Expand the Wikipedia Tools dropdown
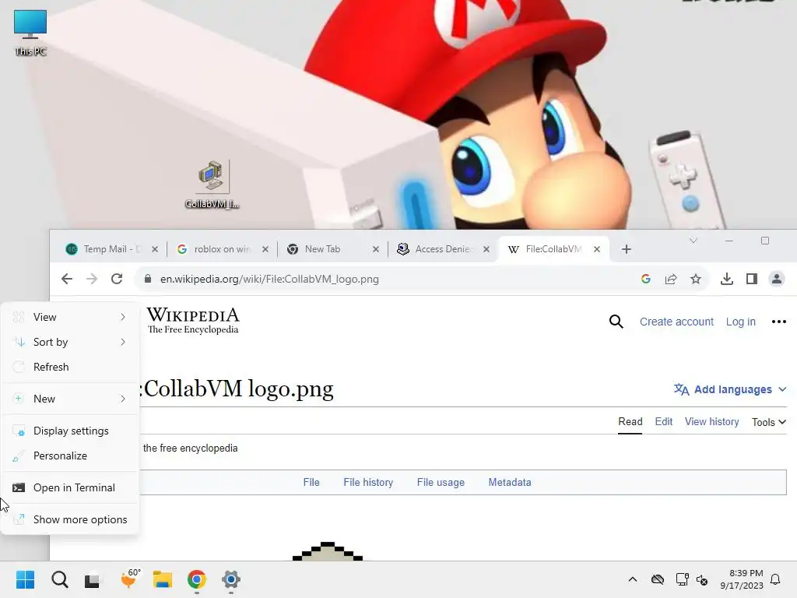Image resolution: width=797 pixels, height=598 pixels. pos(768,422)
